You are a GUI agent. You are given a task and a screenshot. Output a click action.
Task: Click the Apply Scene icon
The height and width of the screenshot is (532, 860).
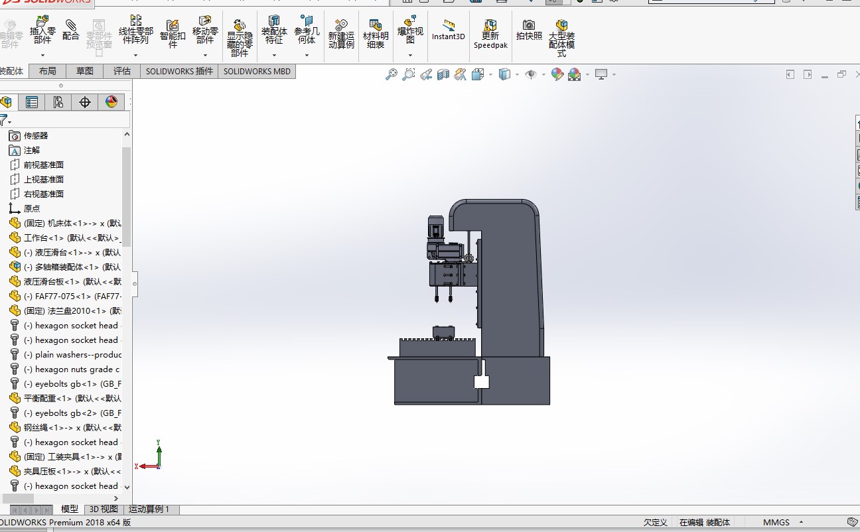[574, 74]
